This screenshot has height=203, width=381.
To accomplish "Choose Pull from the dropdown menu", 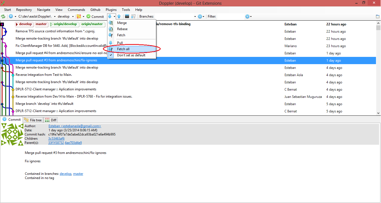I will (132, 43).
